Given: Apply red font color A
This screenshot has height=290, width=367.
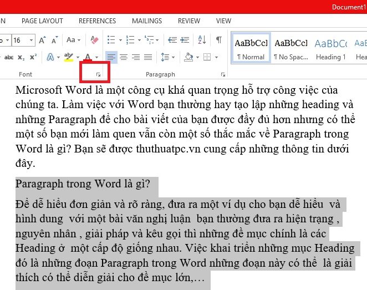Looking at the screenshot, I should (x=88, y=57).
